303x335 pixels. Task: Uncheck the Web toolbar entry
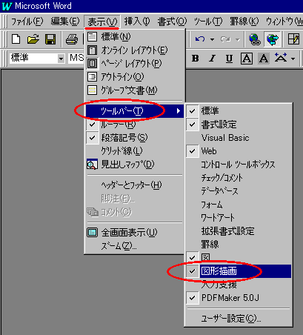[x=239, y=151]
